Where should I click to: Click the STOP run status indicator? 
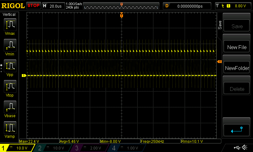click(34, 5)
